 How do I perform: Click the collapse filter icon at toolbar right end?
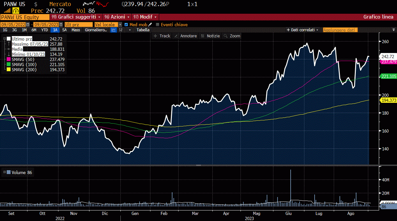coord(393,30)
